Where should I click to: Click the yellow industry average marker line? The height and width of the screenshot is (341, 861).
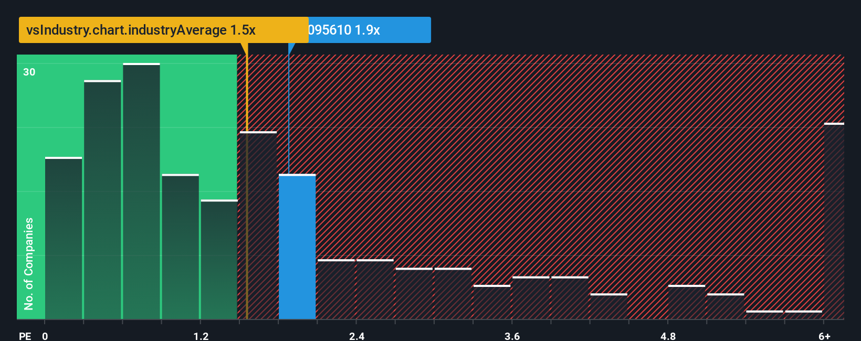[247, 181]
